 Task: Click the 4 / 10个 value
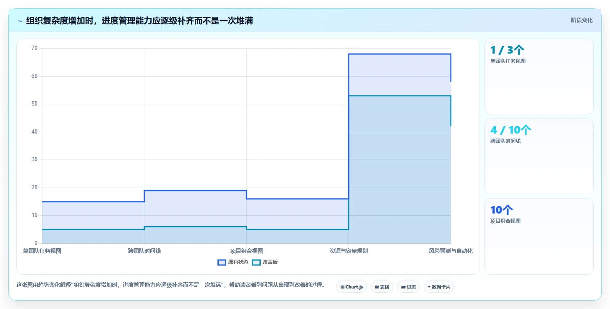pyautogui.click(x=511, y=130)
